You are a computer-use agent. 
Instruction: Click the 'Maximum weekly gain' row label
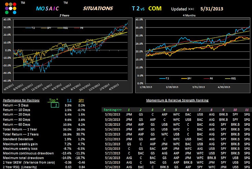(20, 144)
